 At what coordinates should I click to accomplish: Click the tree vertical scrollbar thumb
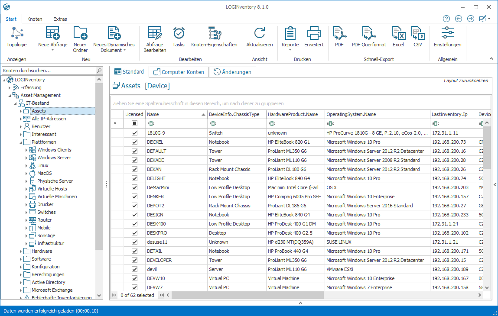[99, 166]
